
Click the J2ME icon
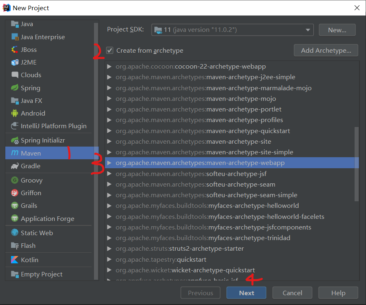(x=15, y=62)
